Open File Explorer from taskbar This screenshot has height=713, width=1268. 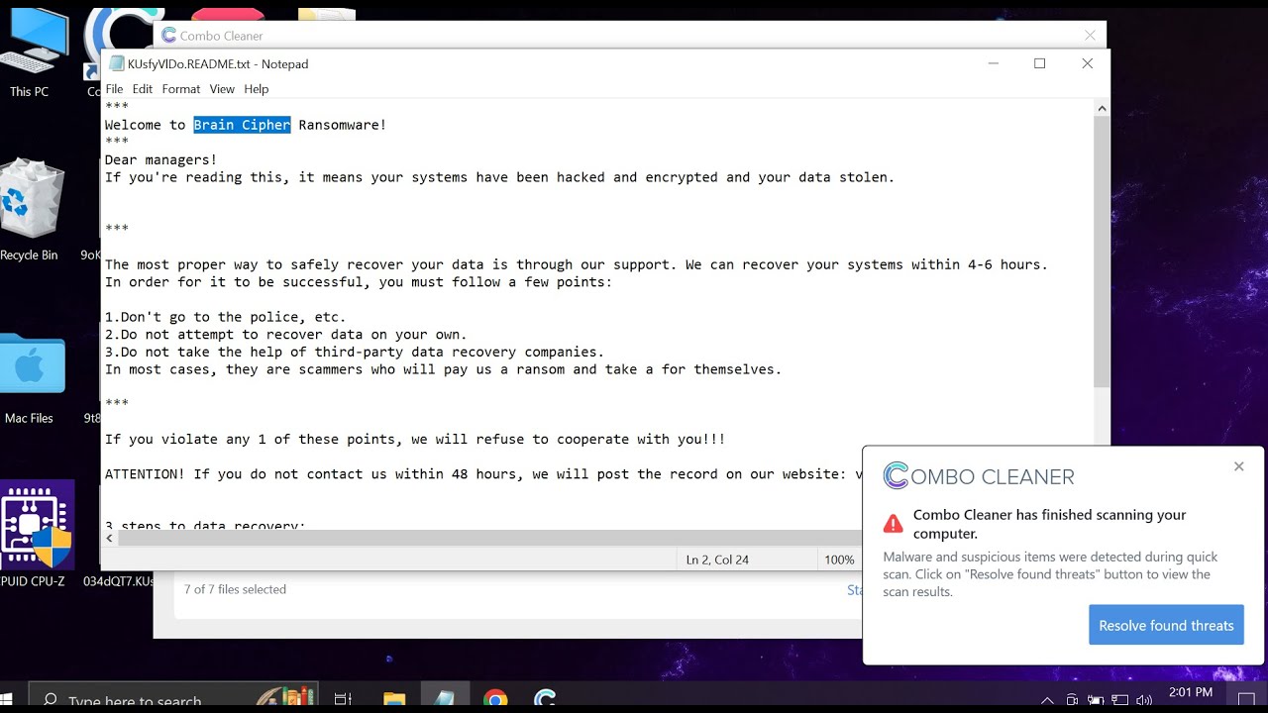(394, 699)
